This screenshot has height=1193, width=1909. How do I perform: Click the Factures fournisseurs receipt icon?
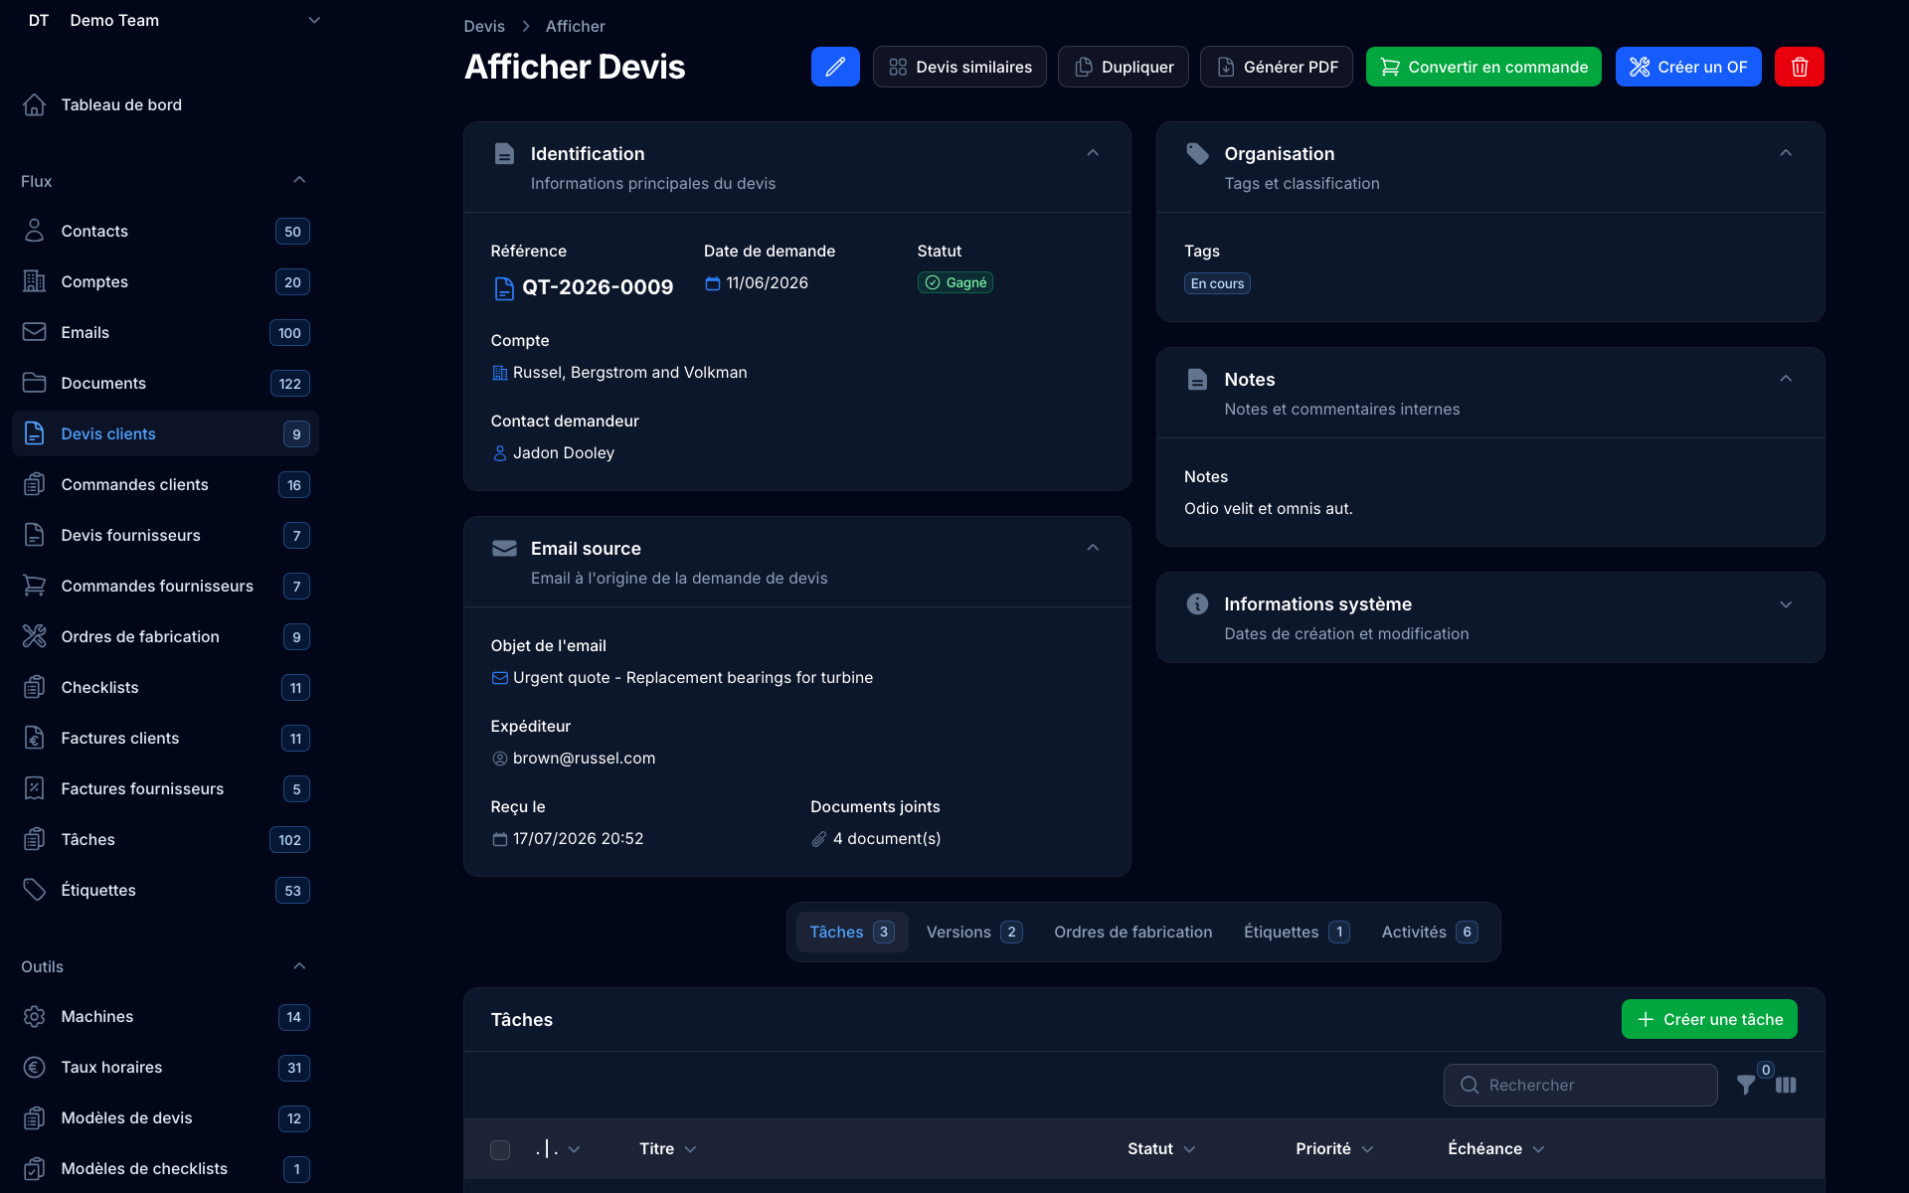35,788
